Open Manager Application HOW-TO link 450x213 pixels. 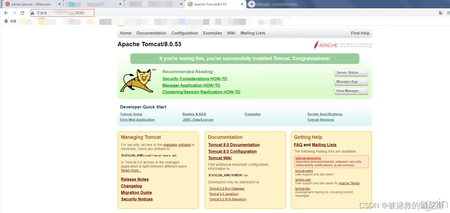pyautogui.click(x=192, y=85)
